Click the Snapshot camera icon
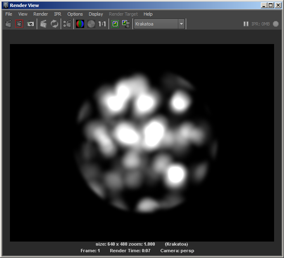Screen dimensions: 284x258 click(x=30, y=24)
